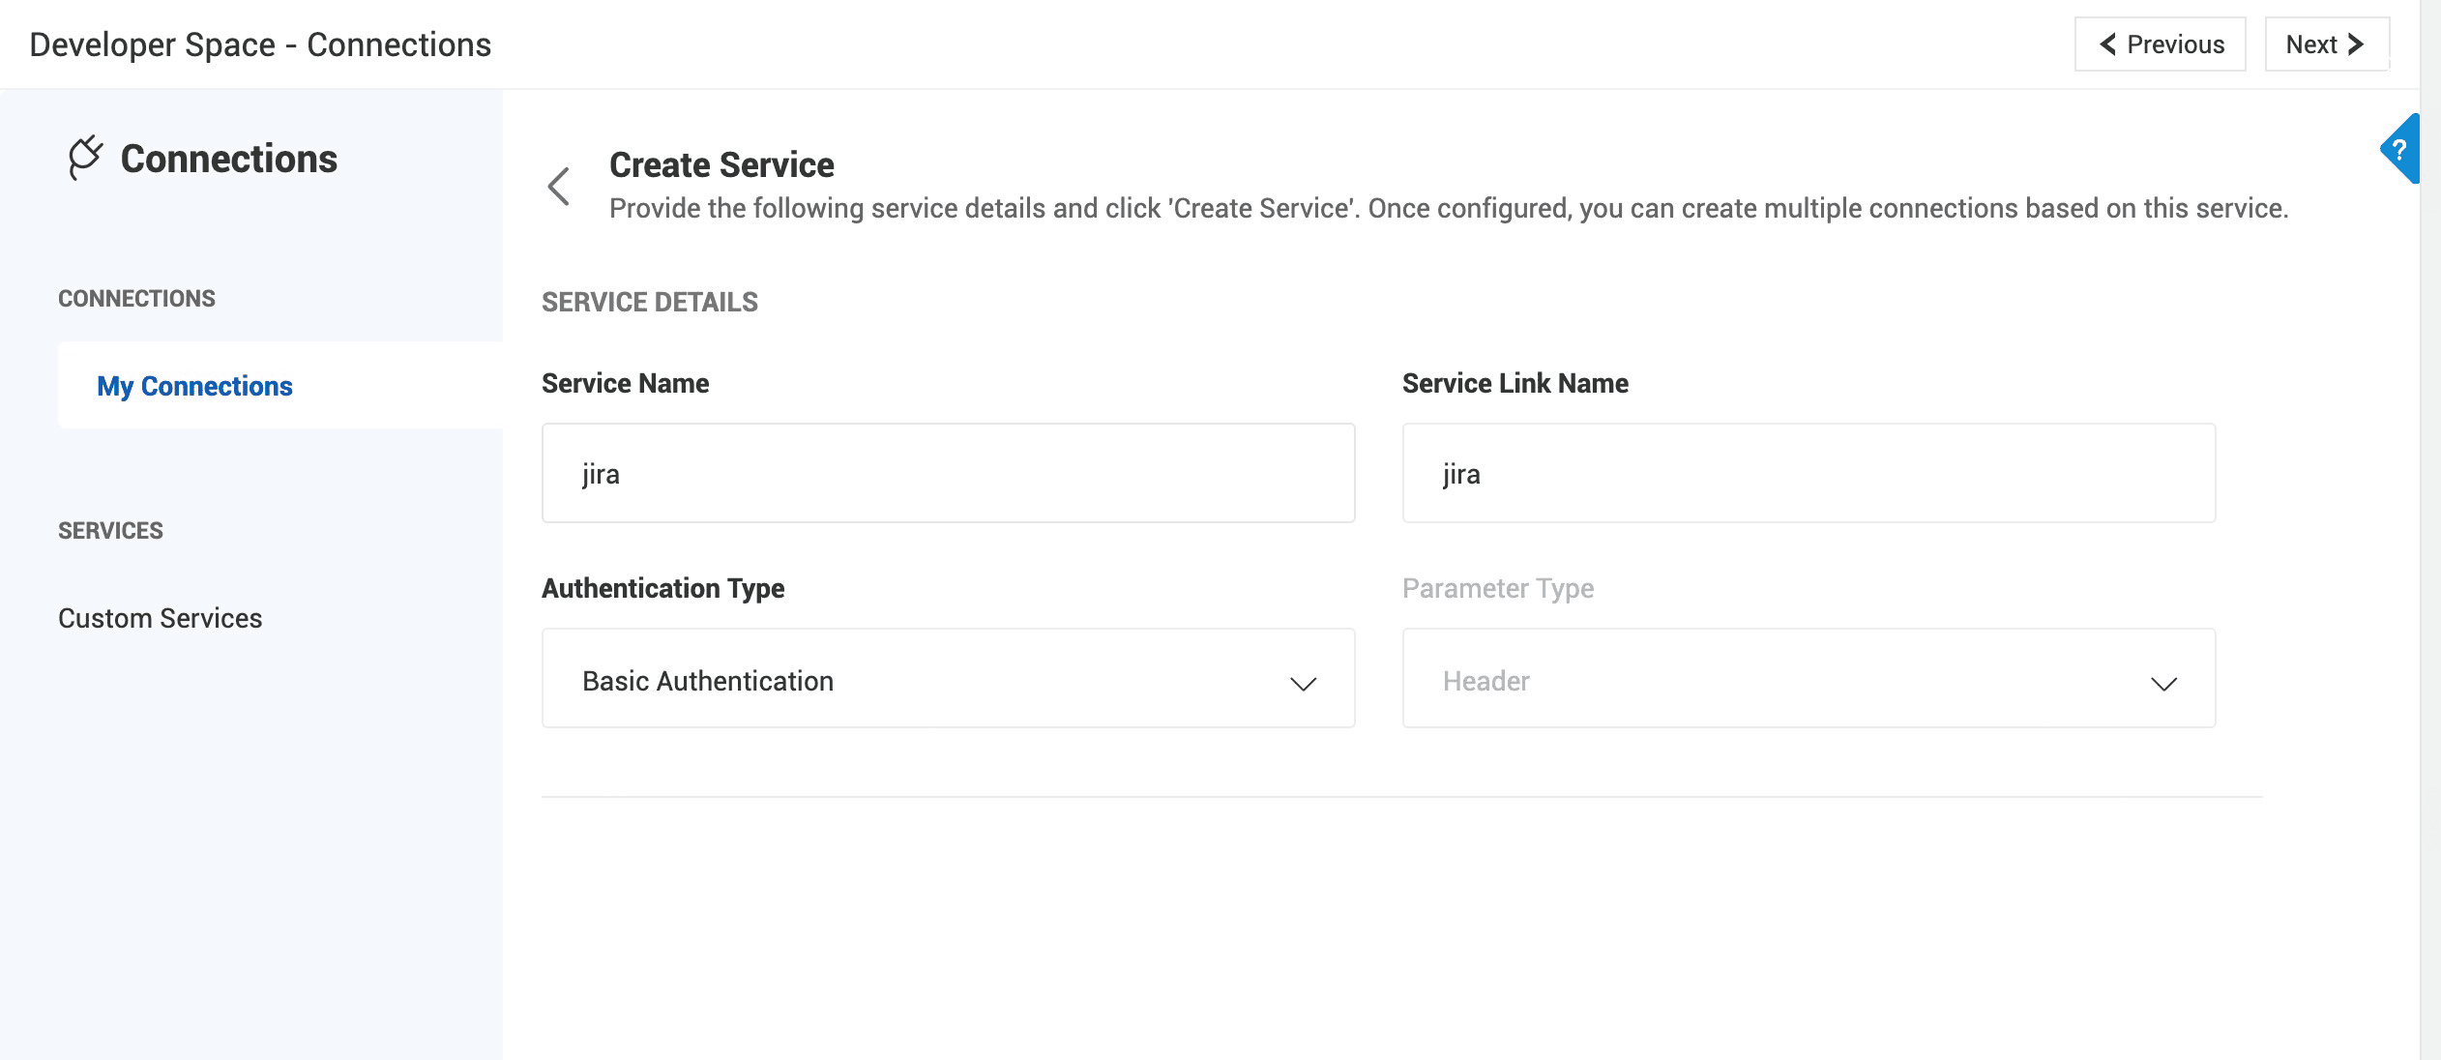Open the blue help question mark tab
The width and height of the screenshot is (2441, 1060).
pos(2399,149)
